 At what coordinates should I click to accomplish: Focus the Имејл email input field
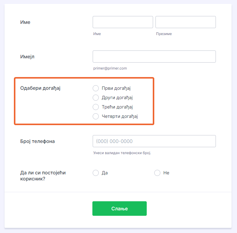[154, 57]
